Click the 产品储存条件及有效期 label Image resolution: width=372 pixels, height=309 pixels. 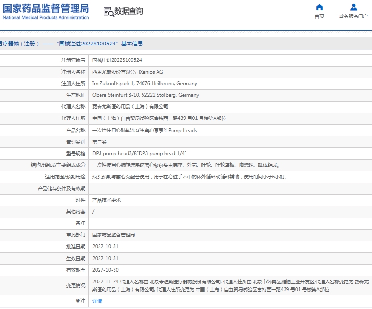[x=61, y=188]
